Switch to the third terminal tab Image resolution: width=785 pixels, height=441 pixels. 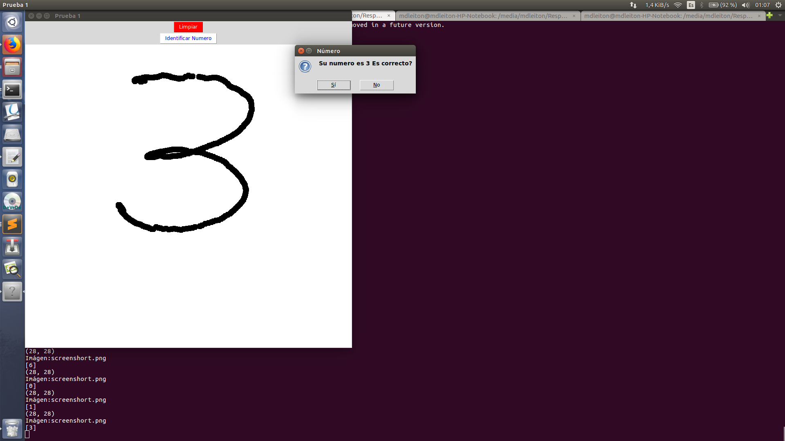pos(668,16)
